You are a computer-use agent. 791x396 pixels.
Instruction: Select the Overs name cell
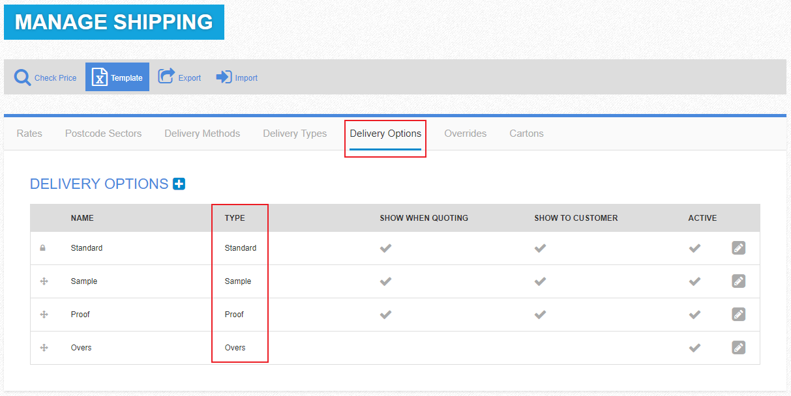(x=82, y=348)
